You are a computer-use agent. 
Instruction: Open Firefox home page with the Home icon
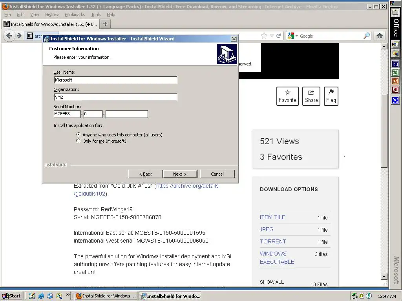[380, 36]
